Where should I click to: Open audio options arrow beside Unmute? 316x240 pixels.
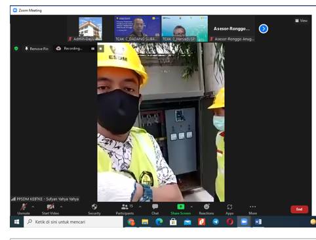(33, 206)
